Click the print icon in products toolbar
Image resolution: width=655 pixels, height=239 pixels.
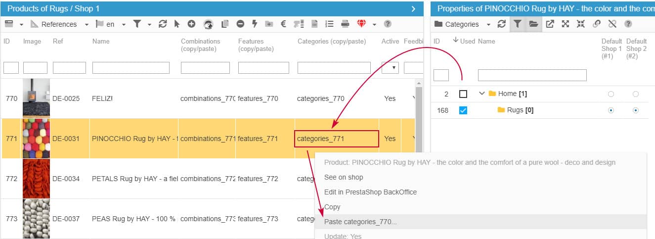click(345, 24)
